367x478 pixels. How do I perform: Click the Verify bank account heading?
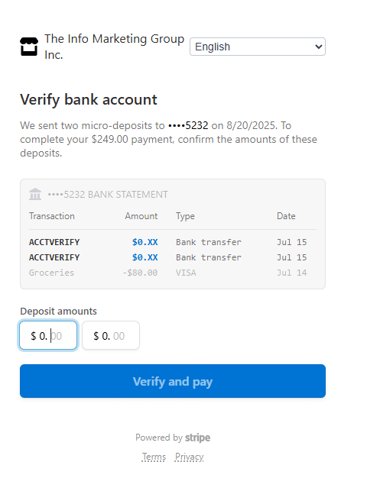[x=89, y=99]
